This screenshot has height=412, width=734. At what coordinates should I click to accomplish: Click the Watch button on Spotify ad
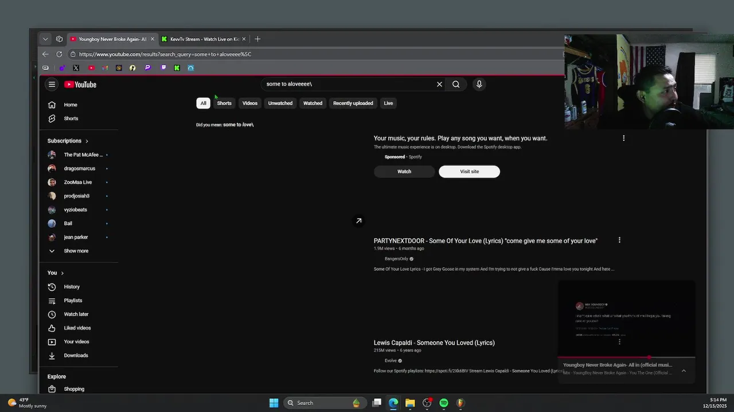pyautogui.click(x=404, y=171)
